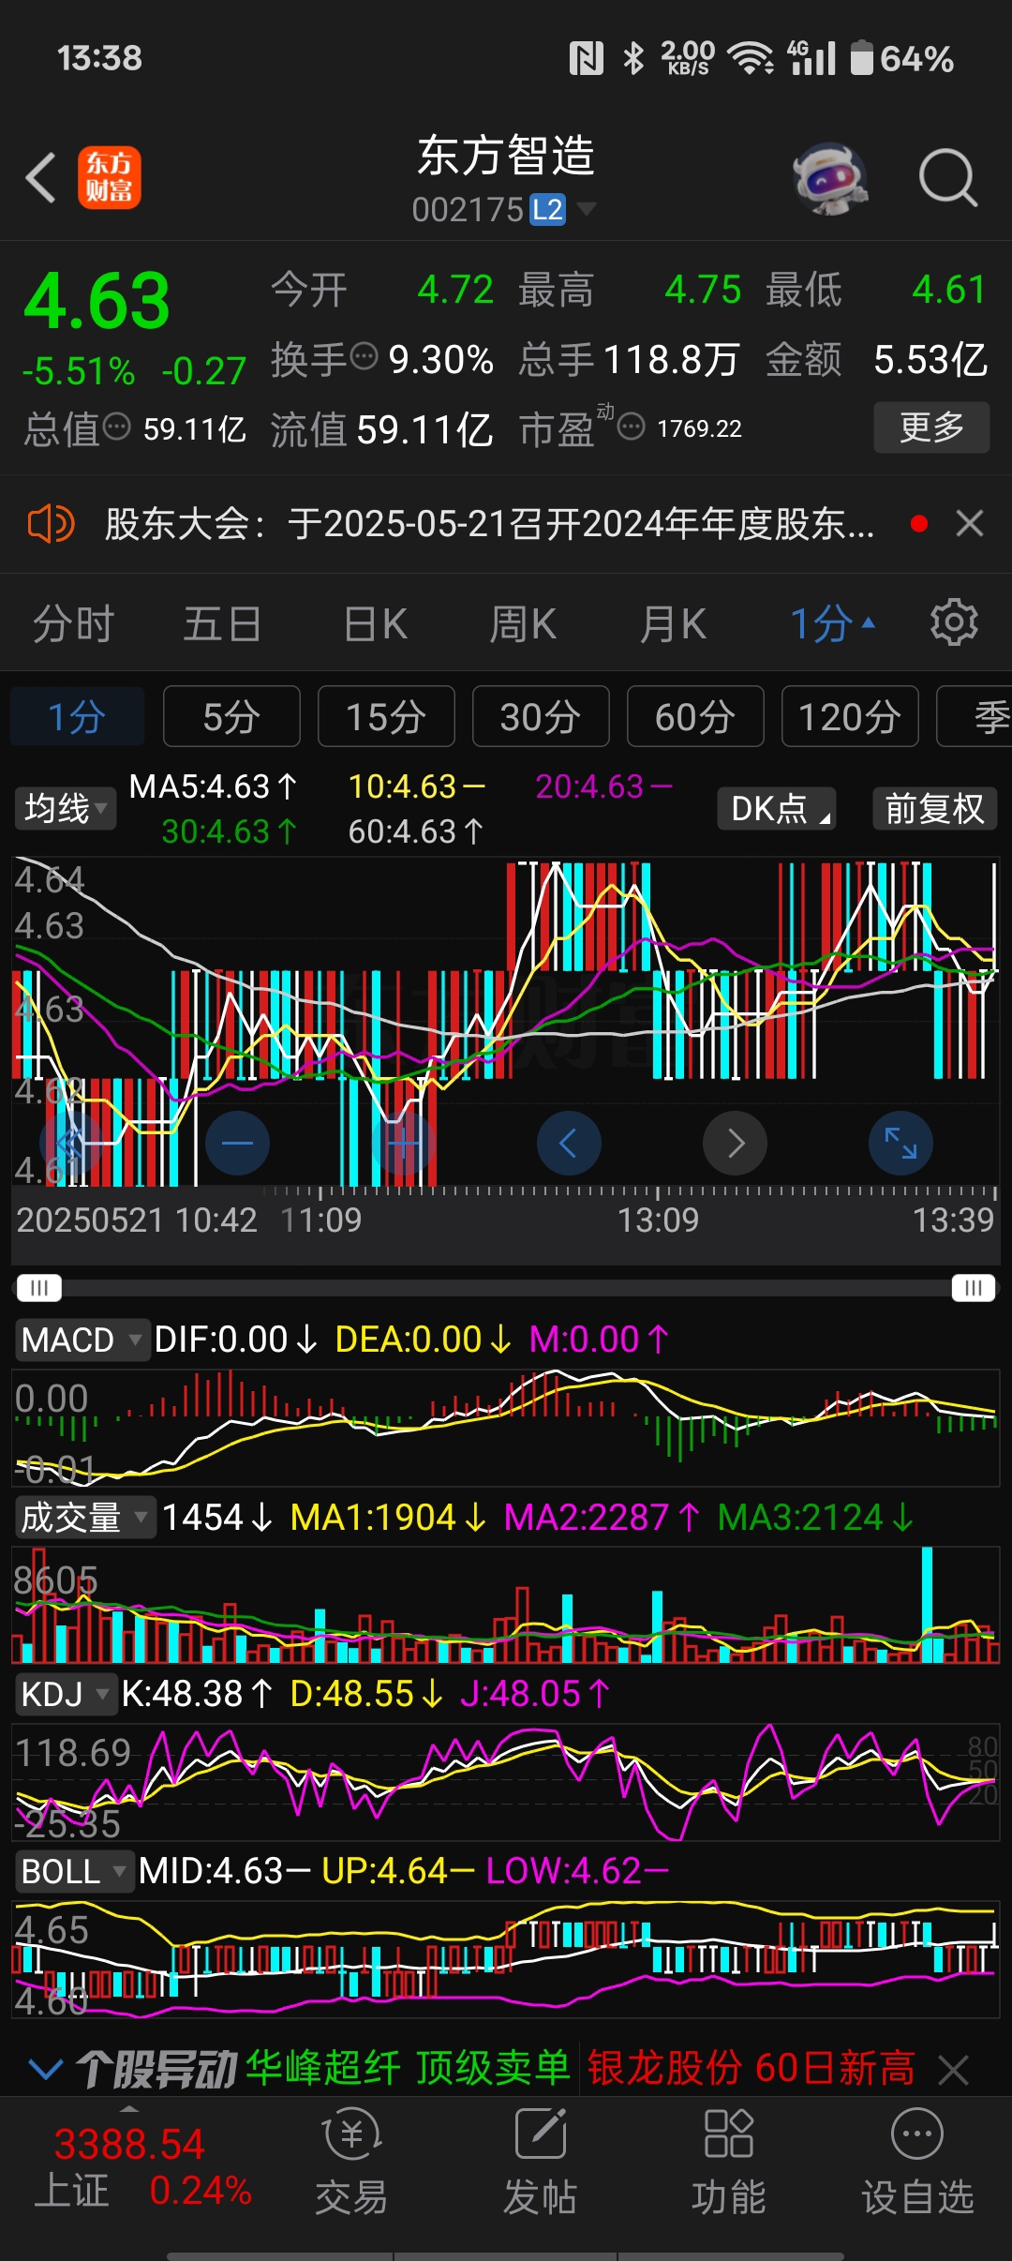Tap the info icon beside 市盈

(632, 427)
